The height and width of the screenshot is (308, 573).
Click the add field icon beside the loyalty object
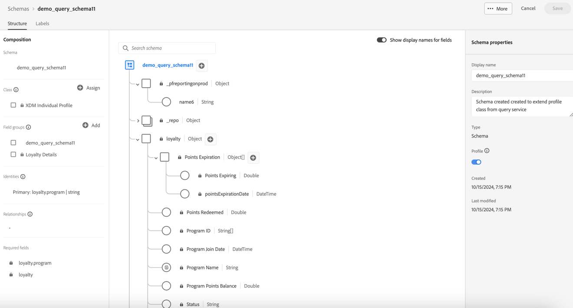[x=211, y=139]
